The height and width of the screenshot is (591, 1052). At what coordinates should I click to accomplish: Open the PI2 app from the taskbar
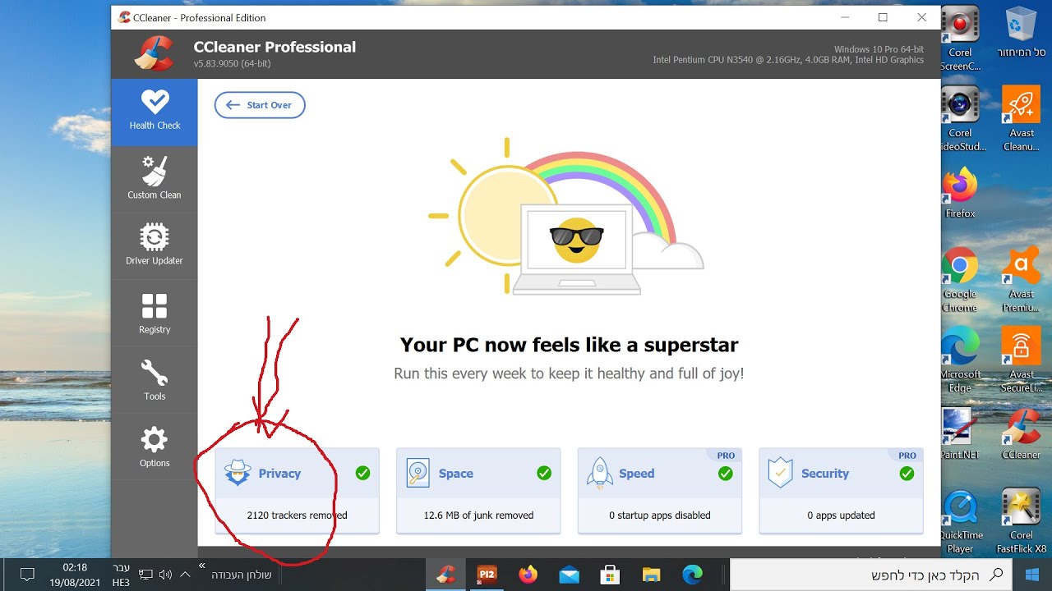(x=487, y=575)
